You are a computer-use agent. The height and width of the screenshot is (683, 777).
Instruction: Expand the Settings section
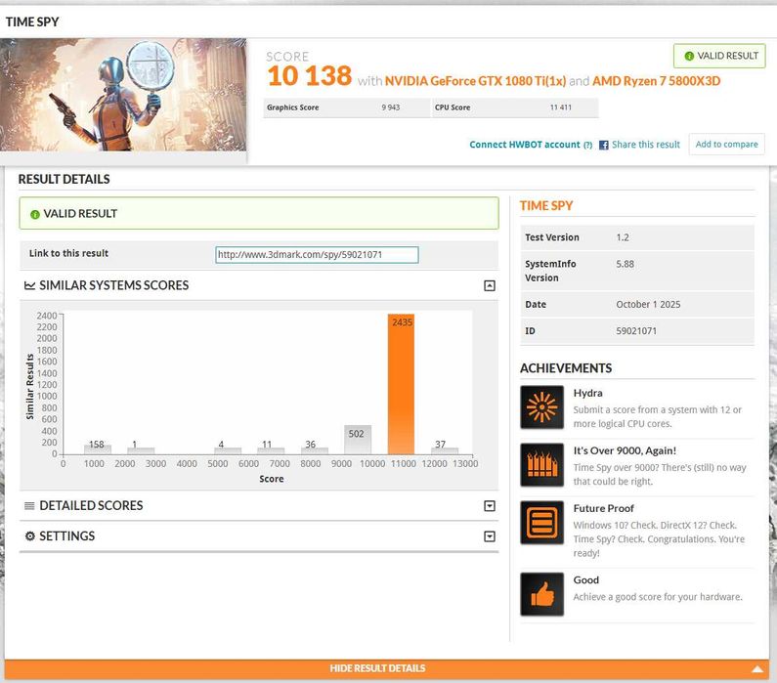489,536
